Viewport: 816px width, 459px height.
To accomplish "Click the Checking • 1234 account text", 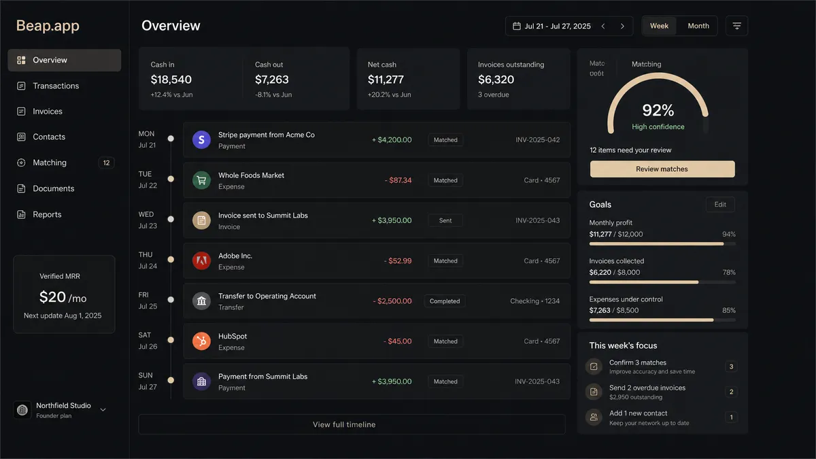I will click(535, 301).
